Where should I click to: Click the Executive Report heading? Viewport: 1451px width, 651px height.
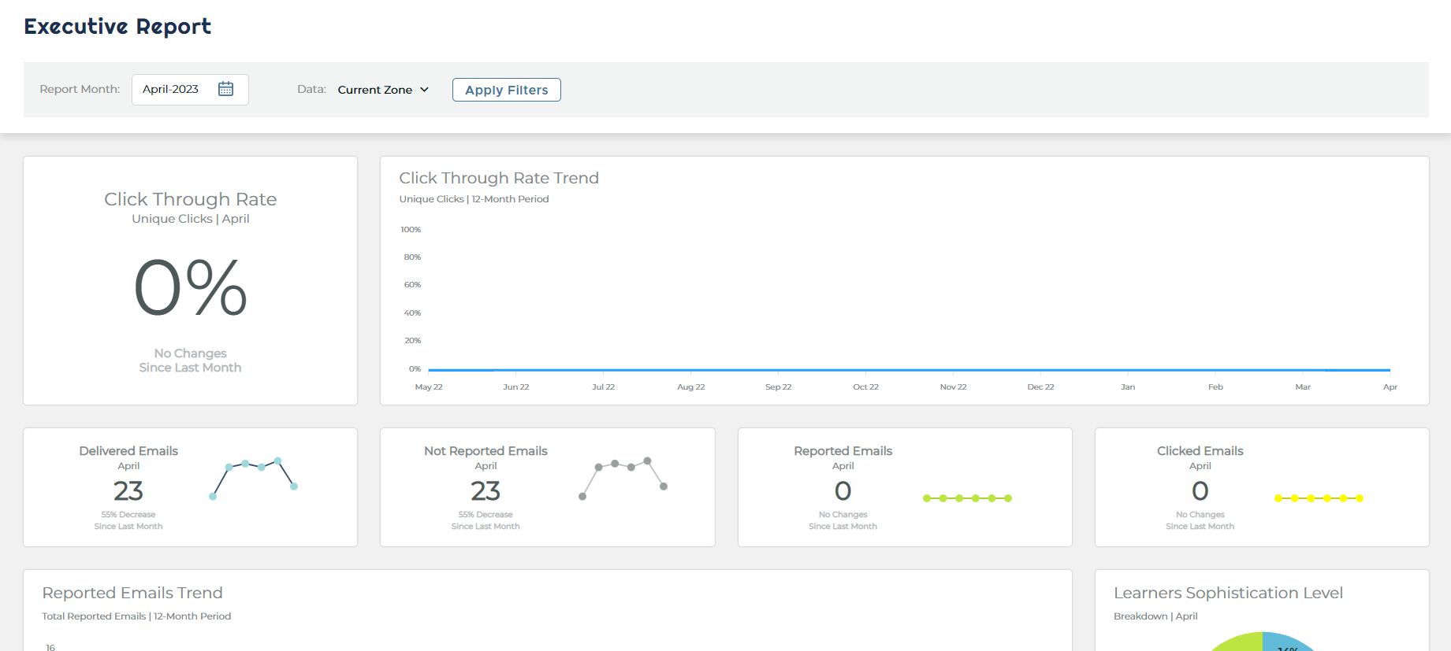(117, 27)
